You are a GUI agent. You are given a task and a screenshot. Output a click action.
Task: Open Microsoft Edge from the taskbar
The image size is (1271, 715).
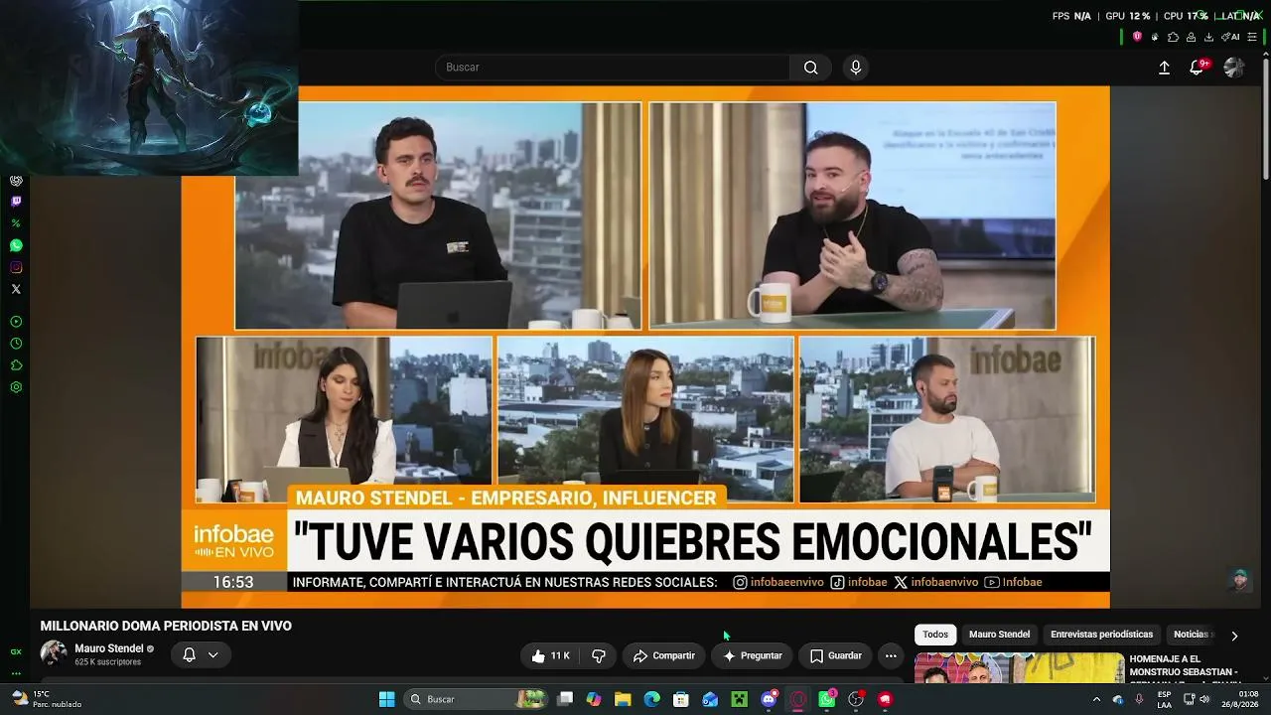click(651, 699)
